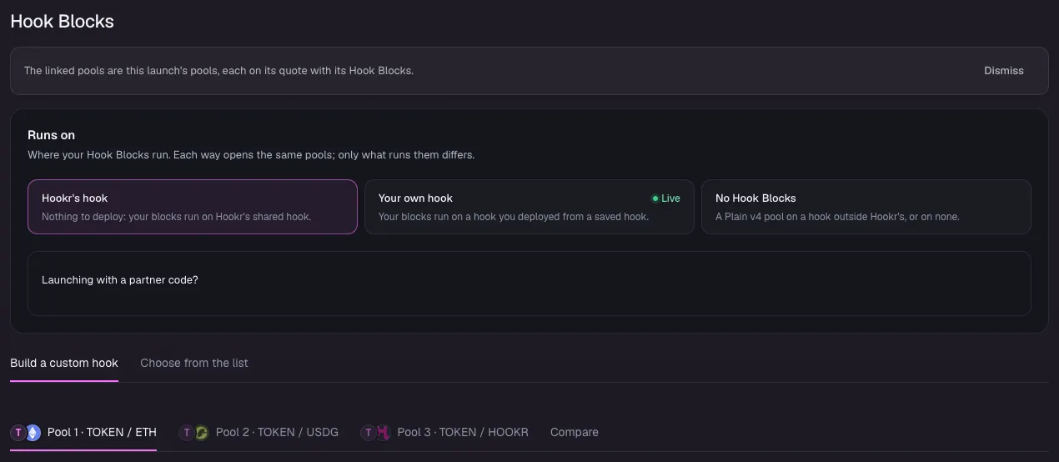The height and width of the screenshot is (462, 1059).
Task: Click the green Live status dot
Action: point(655,198)
